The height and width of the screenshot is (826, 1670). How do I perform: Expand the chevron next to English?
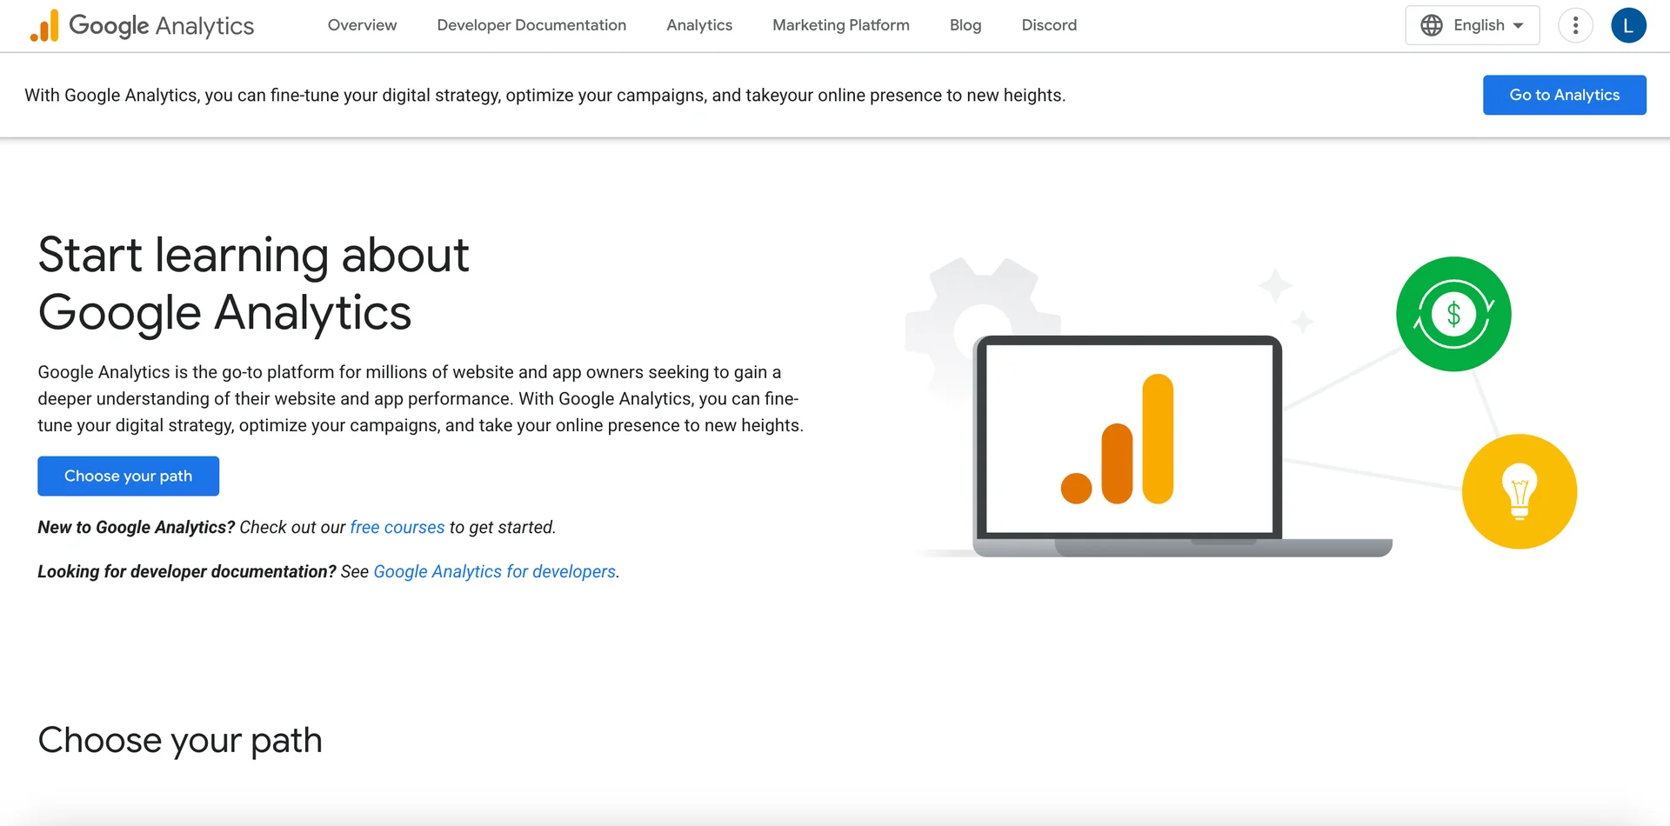1518,25
